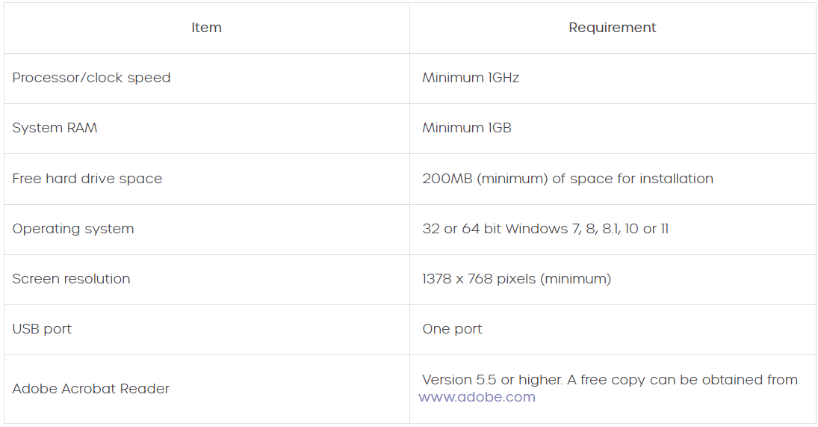
Task: Select the "System RAM" row label
Action: (55, 128)
